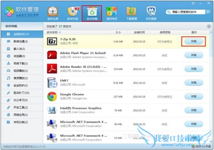214x150 pixels.
Task: Sort list by 安装时间 column
Action: [x=139, y=32]
